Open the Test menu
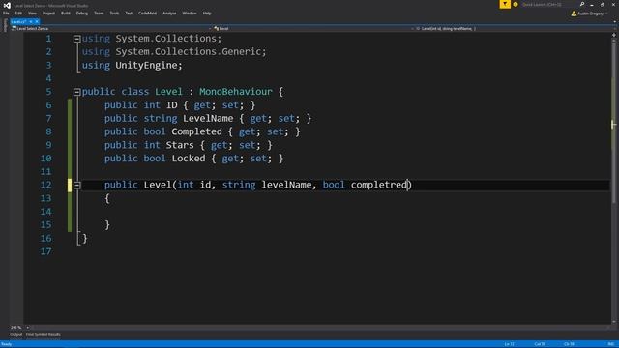This screenshot has height=348, width=619. [129, 13]
